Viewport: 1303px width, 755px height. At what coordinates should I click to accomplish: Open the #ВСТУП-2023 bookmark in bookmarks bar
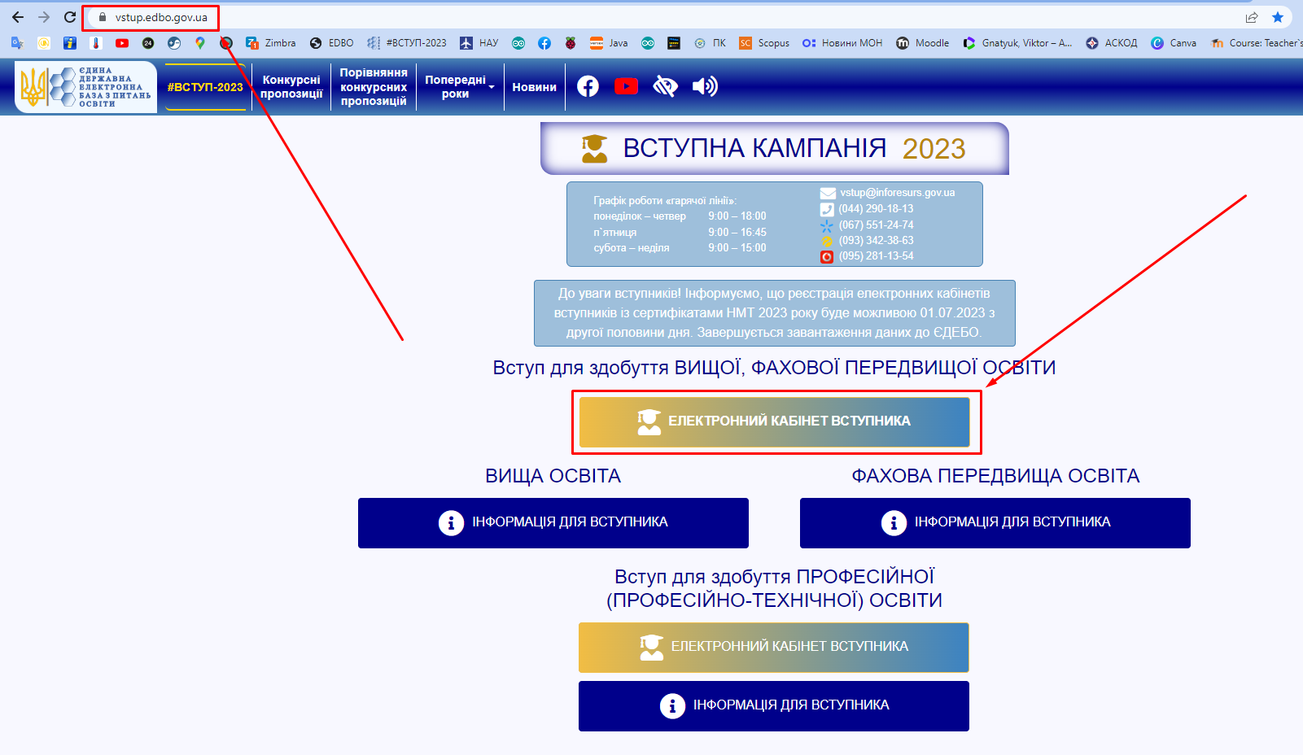coord(407,43)
